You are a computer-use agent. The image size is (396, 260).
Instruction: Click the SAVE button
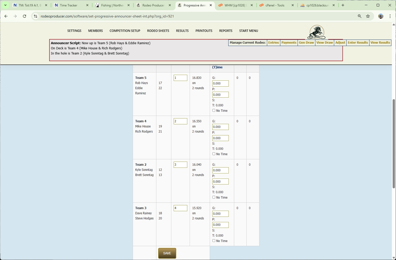click(167, 253)
